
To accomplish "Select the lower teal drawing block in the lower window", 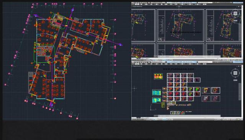I will pyautogui.click(x=157, y=100).
